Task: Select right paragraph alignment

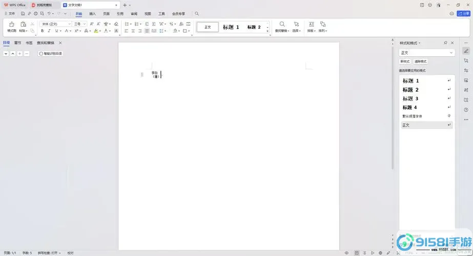Action: point(140,31)
